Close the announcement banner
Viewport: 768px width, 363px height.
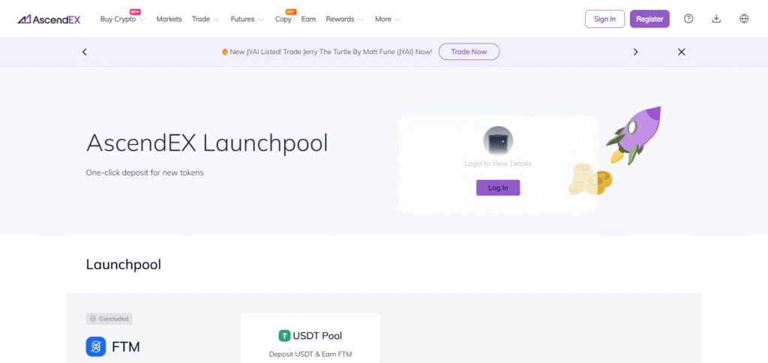[x=681, y=52]
